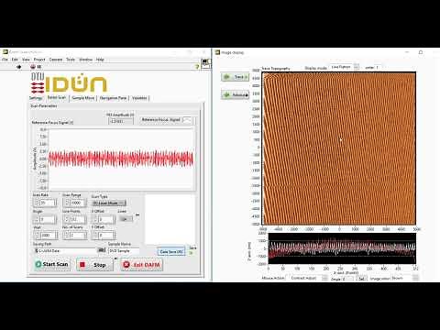Click the context help question mark icon

click(x=197, y=67)
